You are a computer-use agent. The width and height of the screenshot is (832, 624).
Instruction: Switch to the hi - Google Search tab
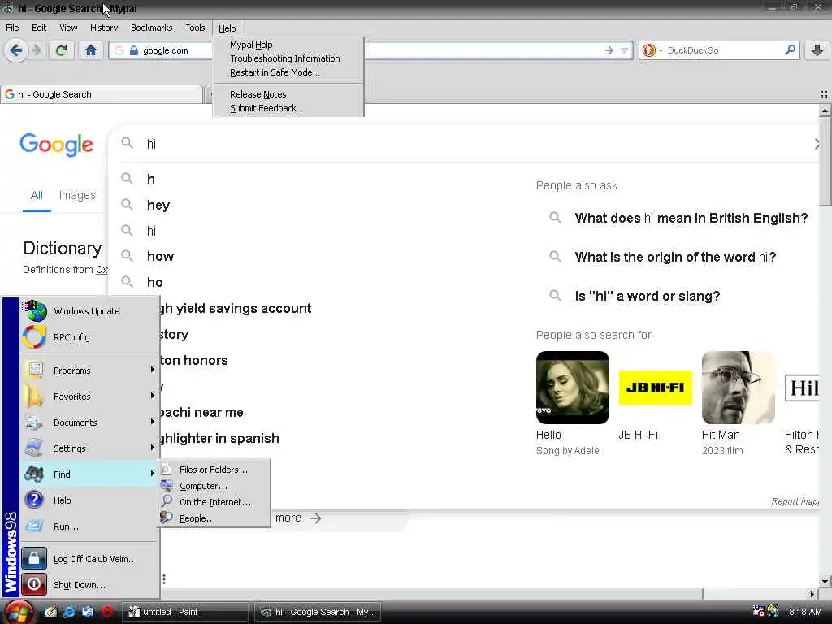click(x=102, y=94)
